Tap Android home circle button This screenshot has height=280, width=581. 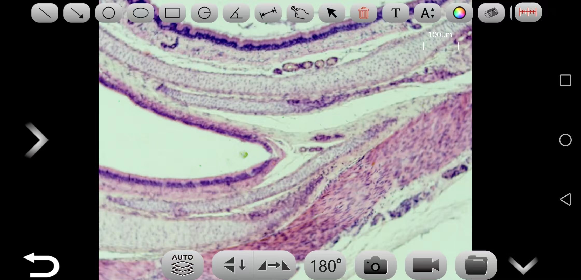pyautogui.click(x=565, y=140)
